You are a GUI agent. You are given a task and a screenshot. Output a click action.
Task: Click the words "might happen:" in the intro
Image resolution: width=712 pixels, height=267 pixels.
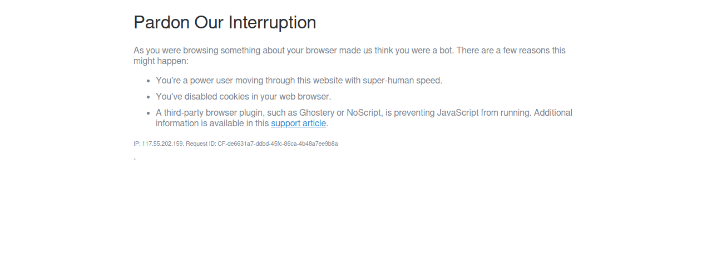(x=161, y=61)
